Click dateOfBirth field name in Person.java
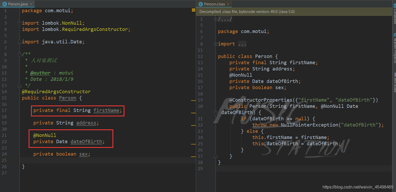 point(86,142)
